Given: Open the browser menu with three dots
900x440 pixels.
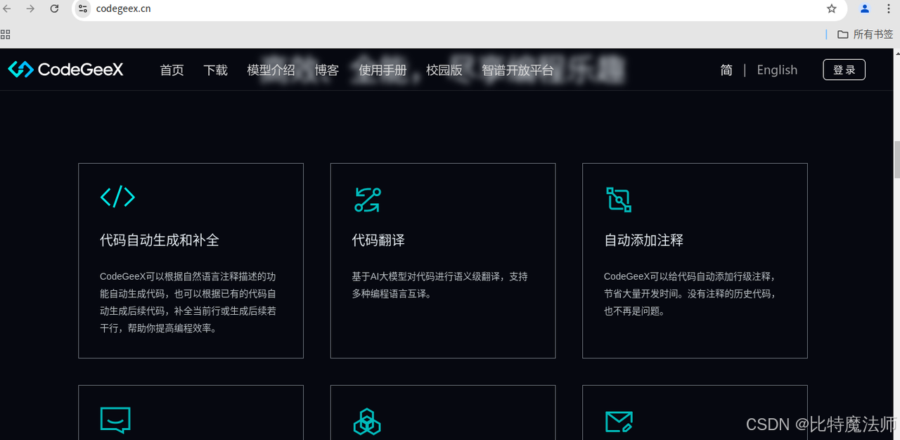Looking at the screenshot, I should pyautogui.click(x=889, y=10).
